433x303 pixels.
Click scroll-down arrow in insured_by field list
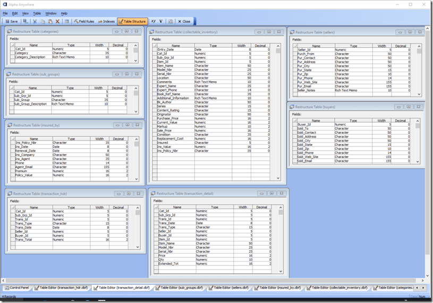(x=137, y=179)
